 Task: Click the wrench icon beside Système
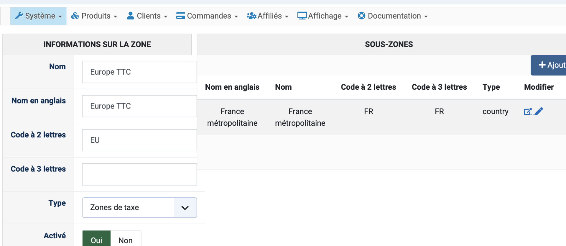pos(19,16)
